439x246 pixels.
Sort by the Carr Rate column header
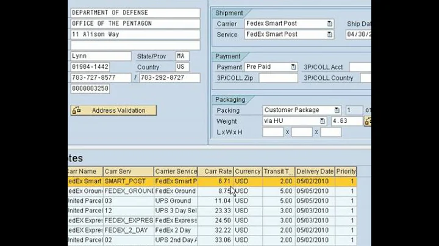click(x=216, y=171)
